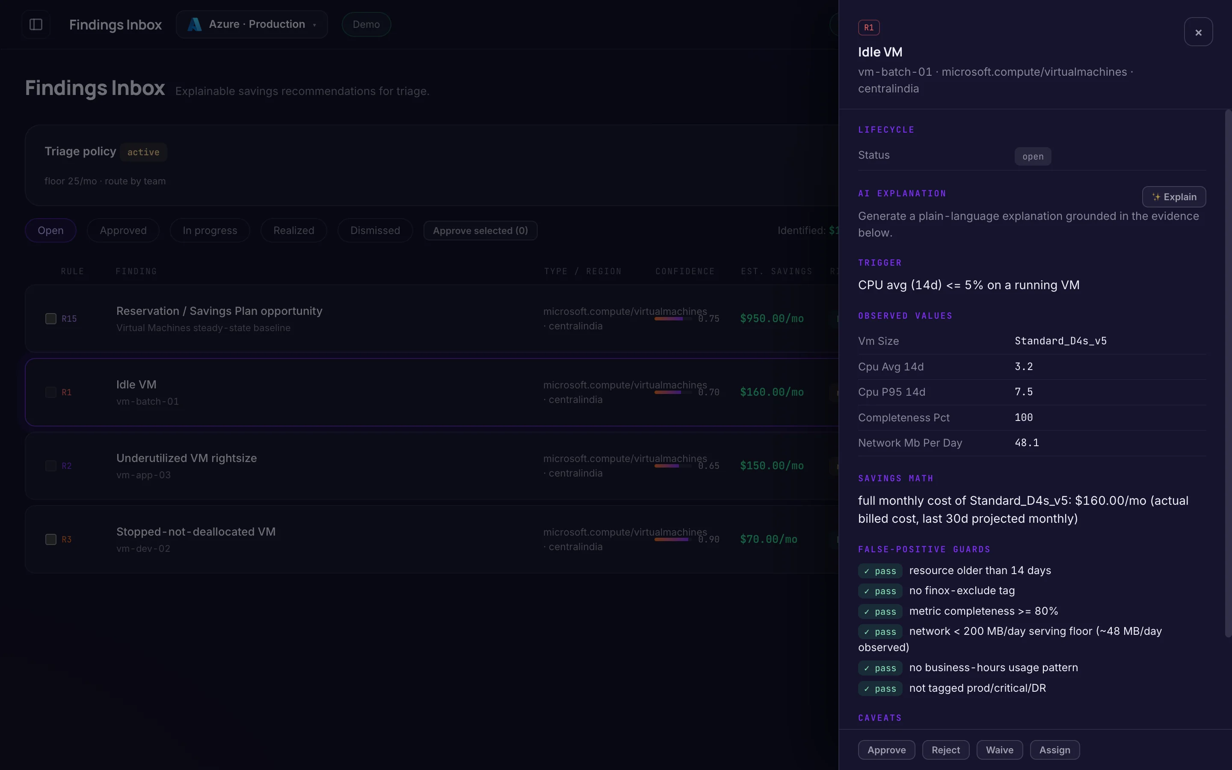
Task: Click the Demo badge
Action: point(366,24)
